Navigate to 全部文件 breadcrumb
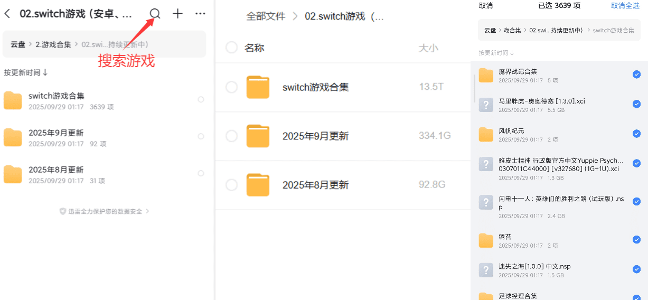 [266, 16]
